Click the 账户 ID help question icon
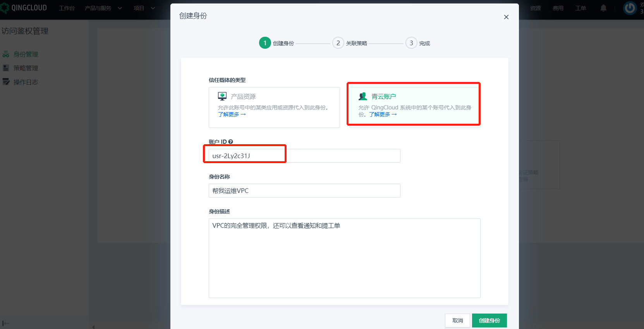The height and width of the screenshot is (329, 644). click(231, 142)
